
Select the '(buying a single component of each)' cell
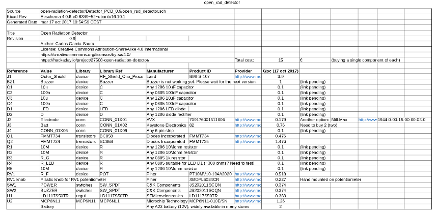coord(366,60)
